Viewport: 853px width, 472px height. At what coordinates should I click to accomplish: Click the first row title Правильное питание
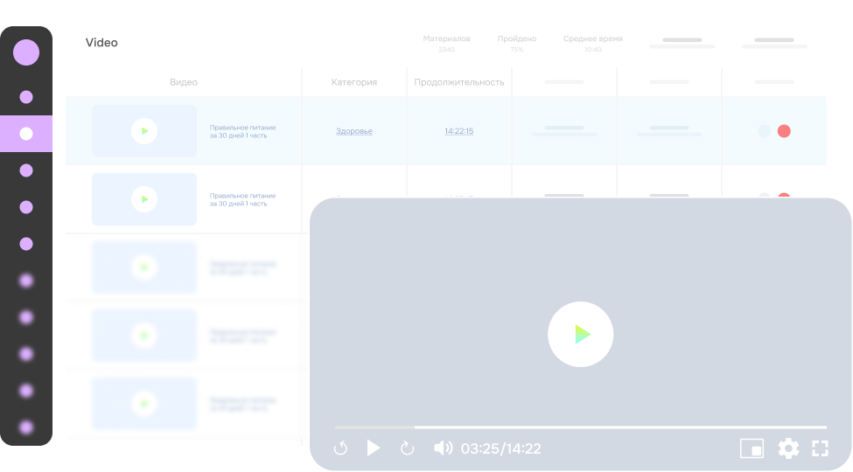[x=242, y=131]
